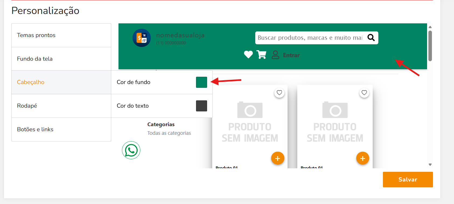Add first product with plus button
This screenshot has width=454, height=204.
pos(278,158)
